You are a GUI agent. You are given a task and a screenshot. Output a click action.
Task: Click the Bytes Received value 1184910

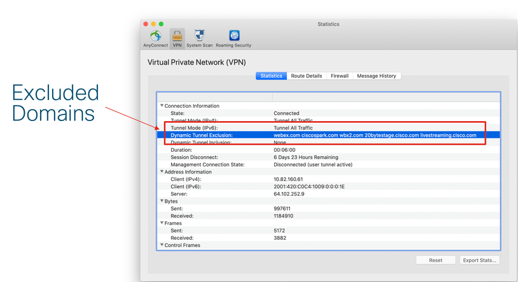pyautogui.click(x=283, y=216)
